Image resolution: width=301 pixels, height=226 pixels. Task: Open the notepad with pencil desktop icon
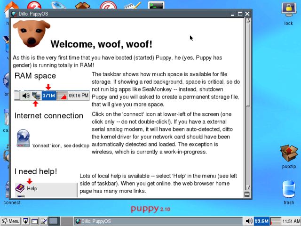[x=133, y=5]
